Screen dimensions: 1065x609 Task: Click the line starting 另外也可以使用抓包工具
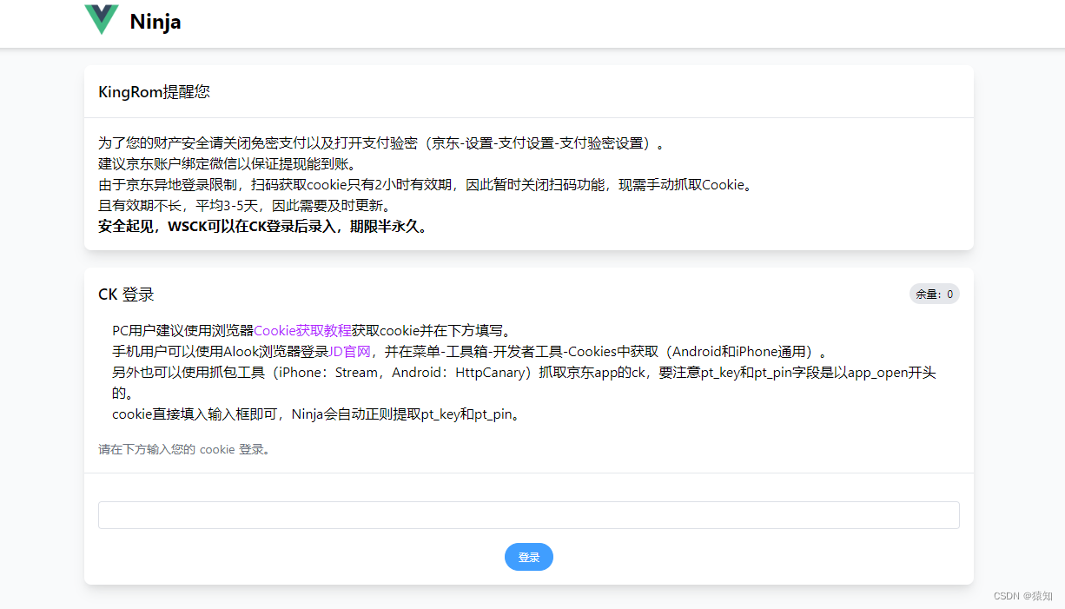[x=524, y=383]
